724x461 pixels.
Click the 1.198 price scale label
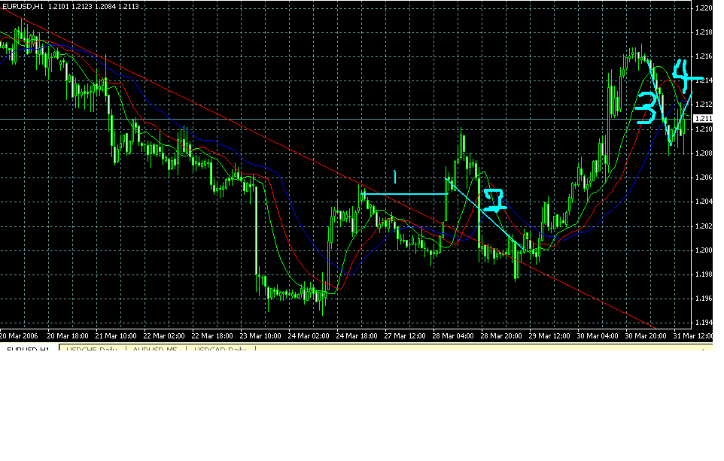click(x=703, y=274)
